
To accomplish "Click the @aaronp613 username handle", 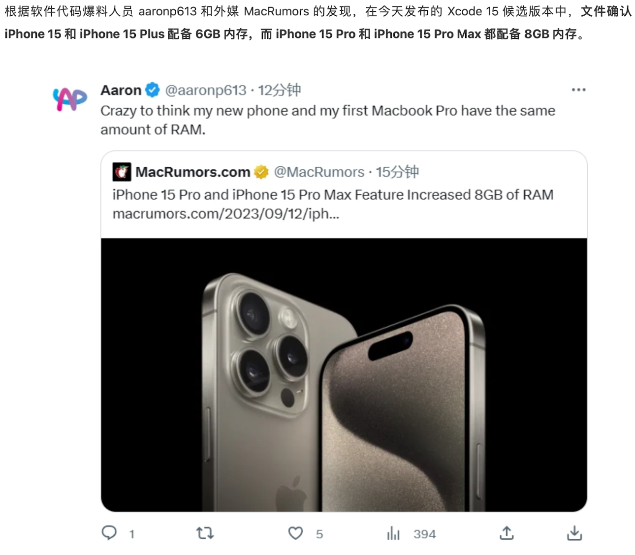I will pyautogui.click(x=206, y=90).
